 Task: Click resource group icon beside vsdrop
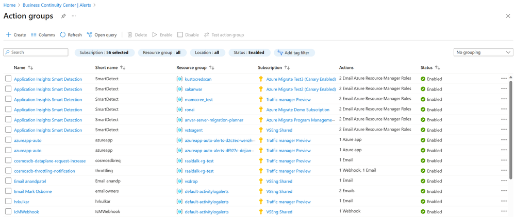[x=179, y=181]
